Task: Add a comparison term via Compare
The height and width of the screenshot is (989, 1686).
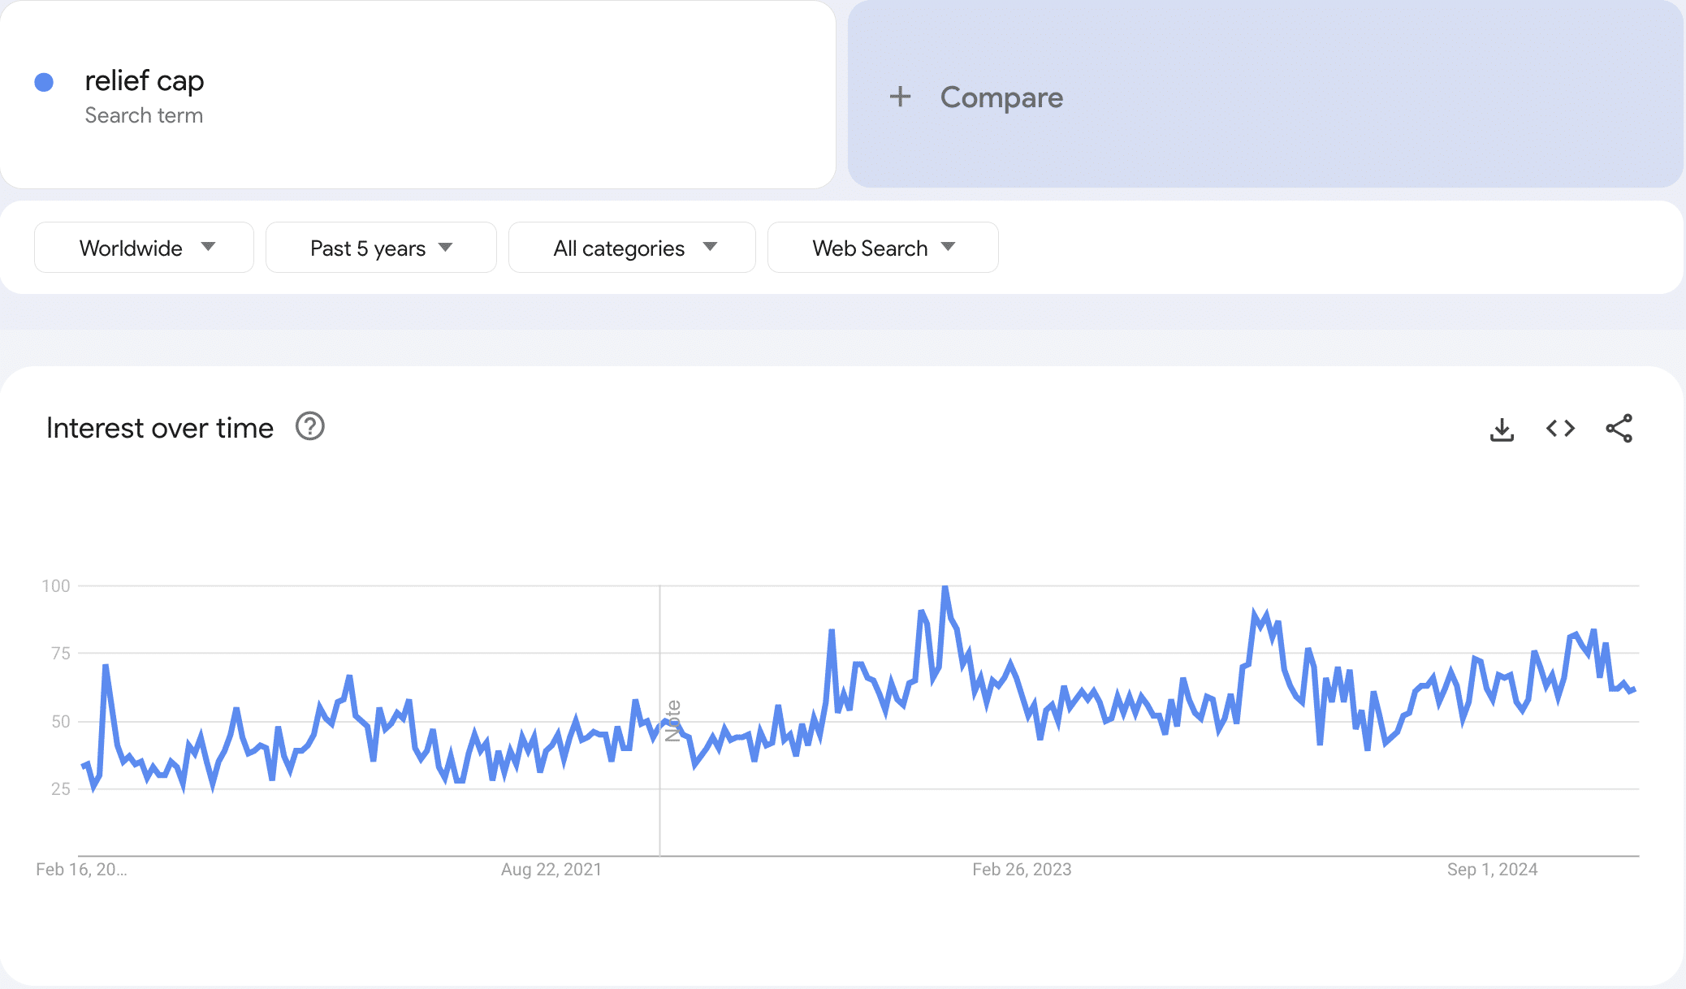Action: tap(1265, 94)
